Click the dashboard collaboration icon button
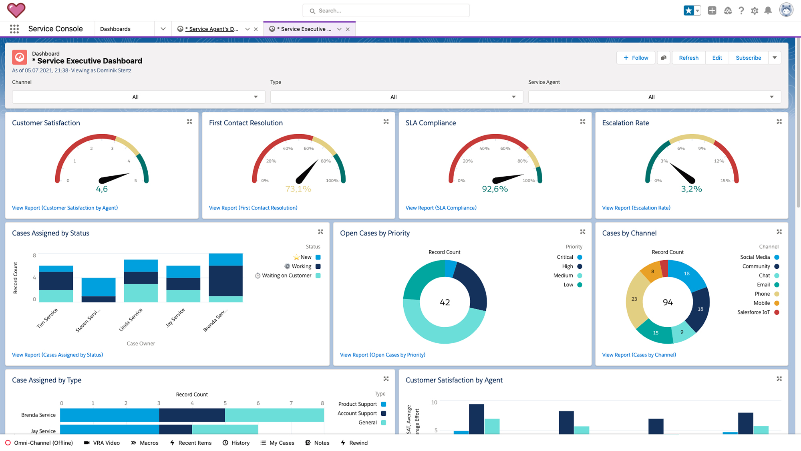The width and height of the screenshot is (801, 451). point(664,58)
